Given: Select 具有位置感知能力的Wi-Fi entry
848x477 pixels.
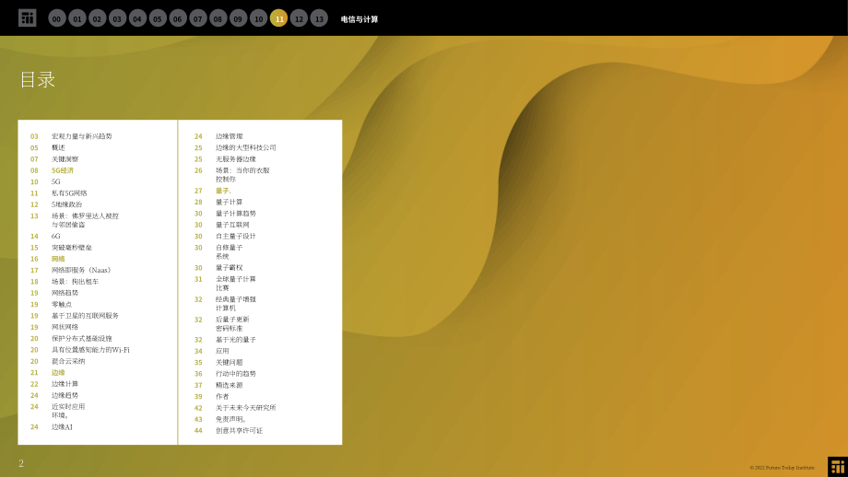Looking at the screenshot, I should [x=90, y=350].
